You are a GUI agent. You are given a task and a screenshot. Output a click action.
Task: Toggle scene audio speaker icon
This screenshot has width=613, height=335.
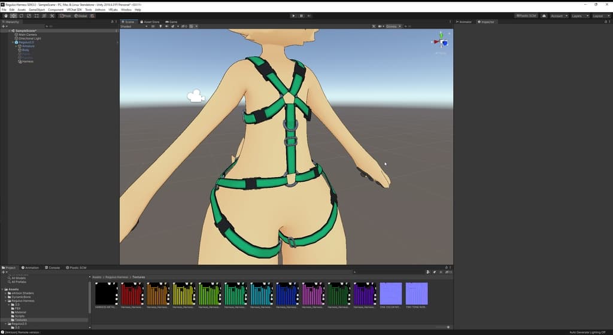click(168, 26)
